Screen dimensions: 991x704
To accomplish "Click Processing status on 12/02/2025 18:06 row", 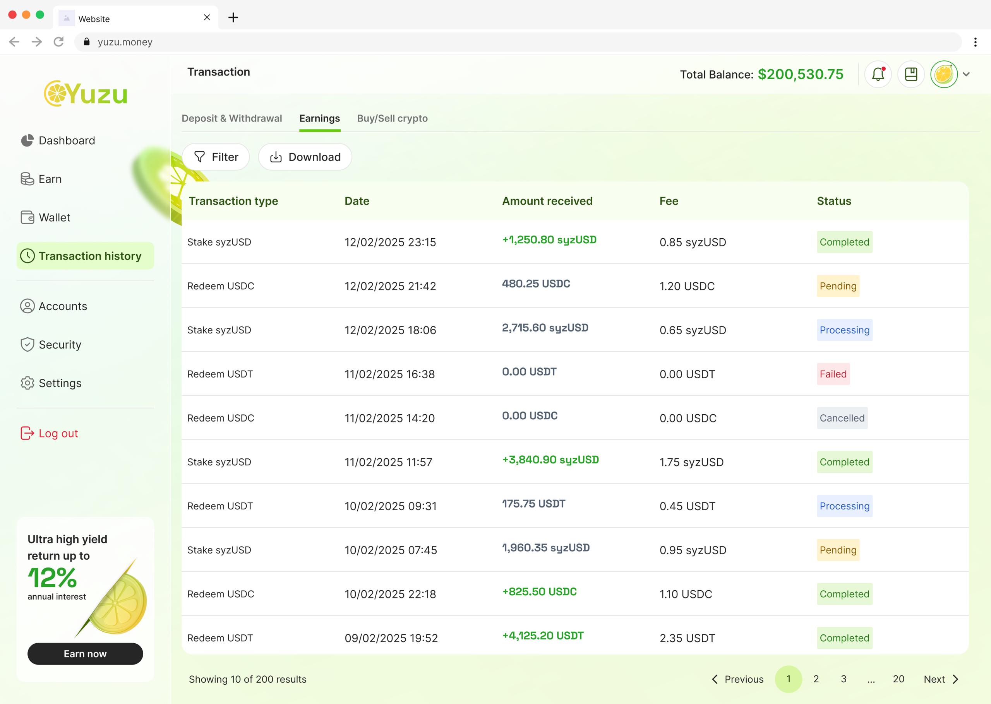I will (x=844, y=330).
